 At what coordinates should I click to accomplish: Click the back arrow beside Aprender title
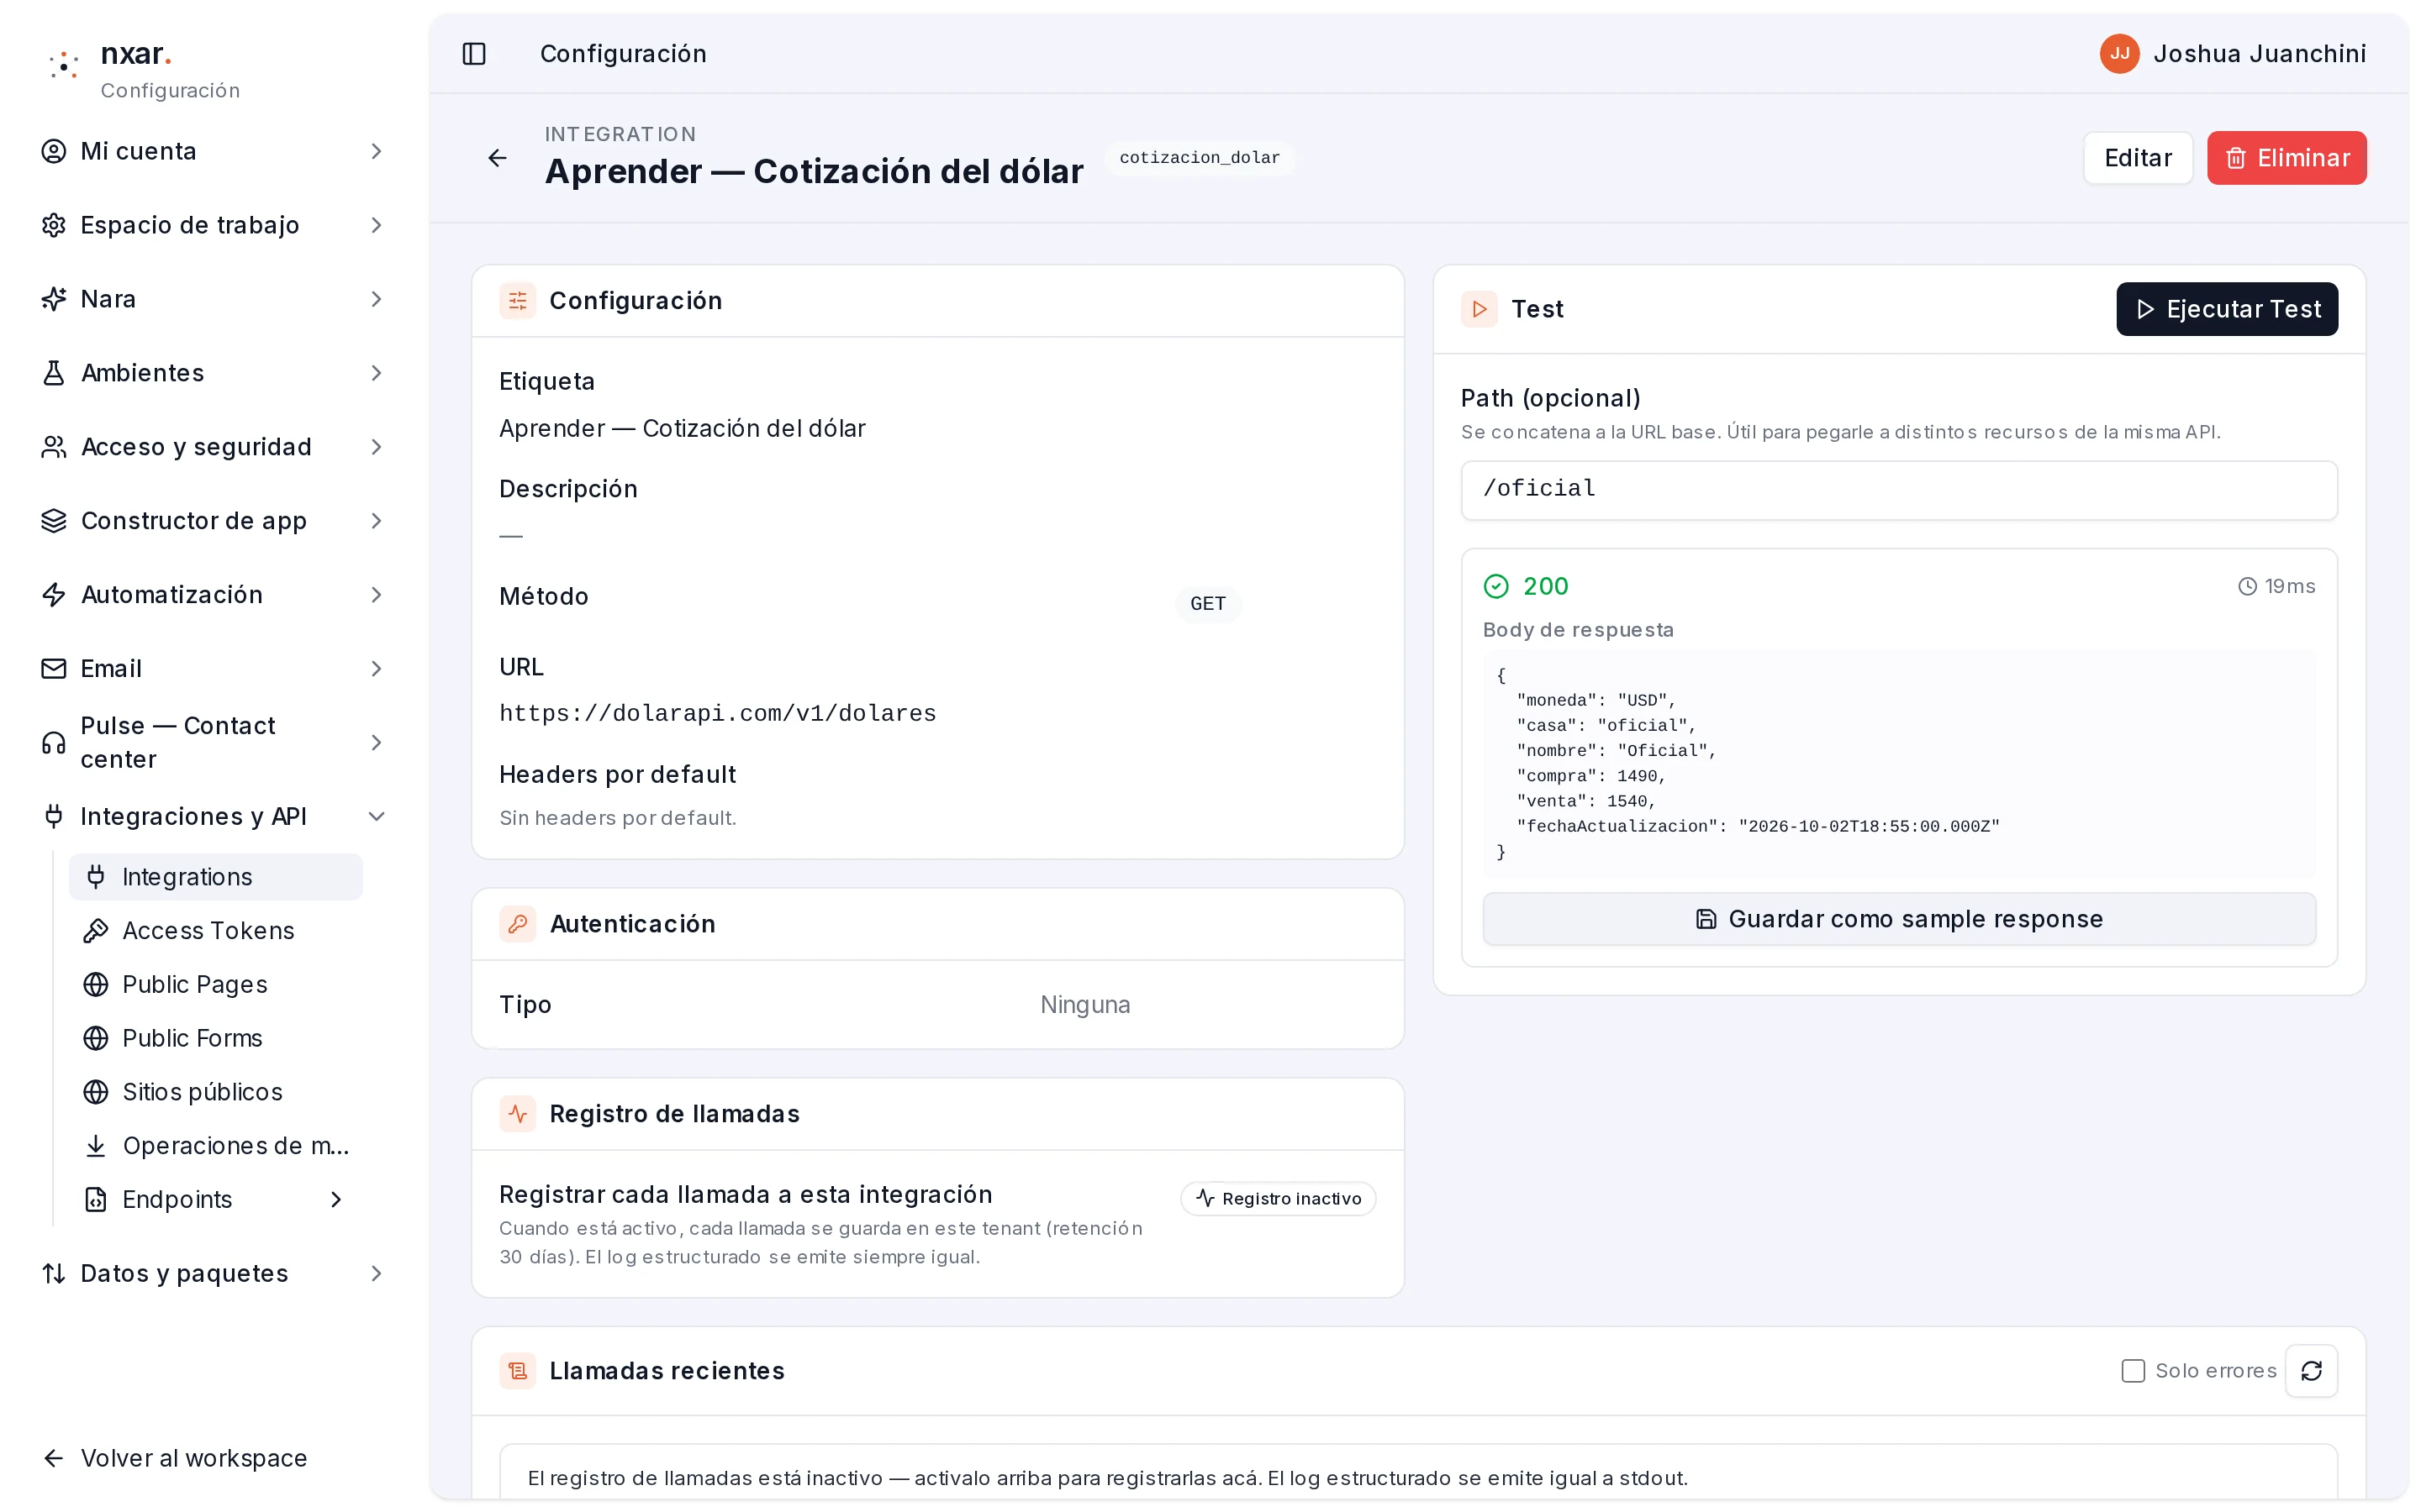497,158
